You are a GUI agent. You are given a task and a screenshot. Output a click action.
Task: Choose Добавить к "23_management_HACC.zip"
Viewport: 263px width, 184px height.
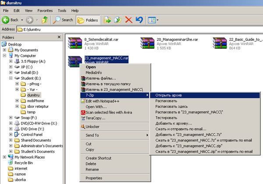(x=205, y=146)
